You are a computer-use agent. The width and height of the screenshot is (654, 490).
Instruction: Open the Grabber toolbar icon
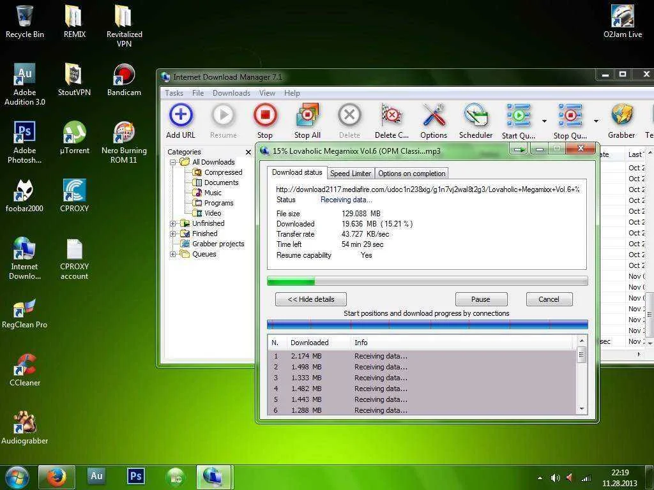(621, 121)
